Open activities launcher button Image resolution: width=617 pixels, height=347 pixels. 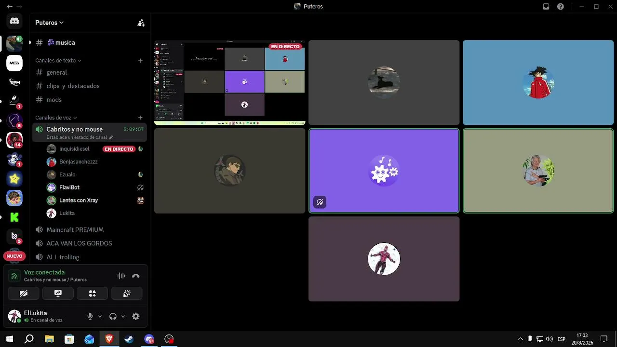pyautogui.click(x=92, y=293)
